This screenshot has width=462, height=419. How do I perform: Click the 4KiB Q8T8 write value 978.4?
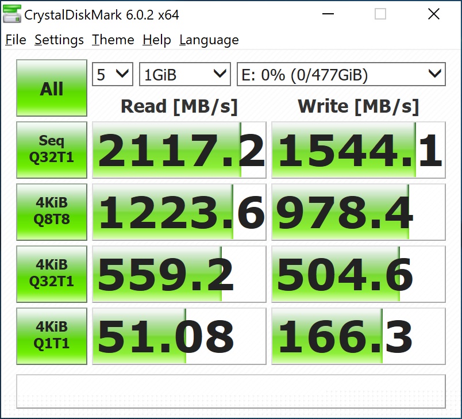(x=359, y=212)
